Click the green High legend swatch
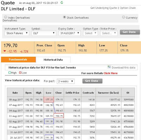Screen dimensions: 141x140 pyautogui.click(x=10, y=73)
